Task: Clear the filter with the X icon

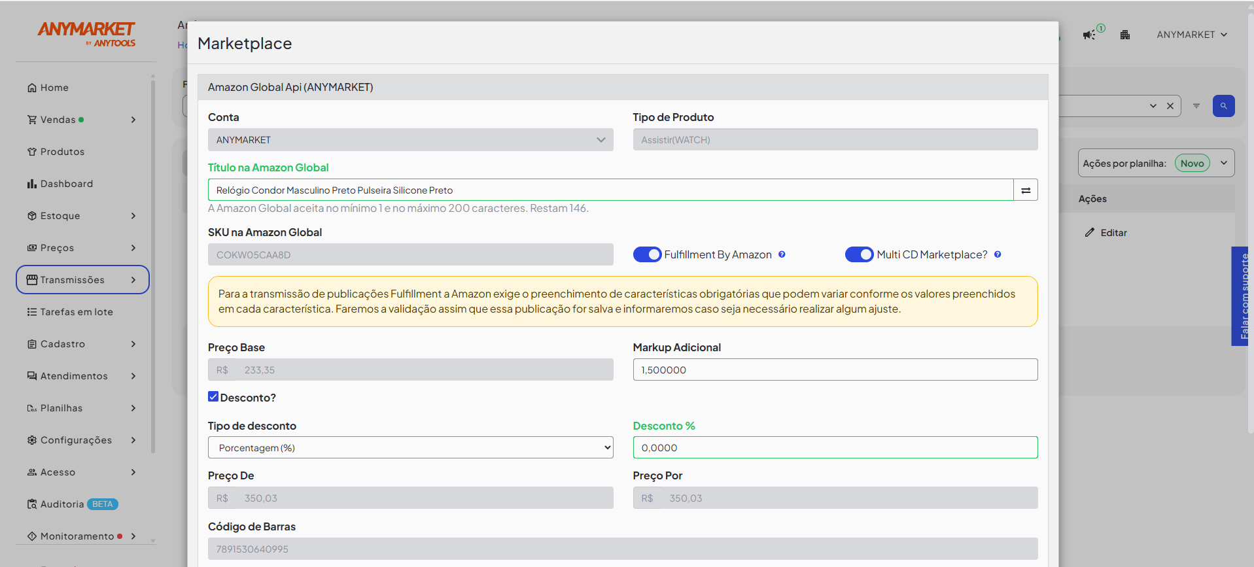Action: coord(1170,106)
